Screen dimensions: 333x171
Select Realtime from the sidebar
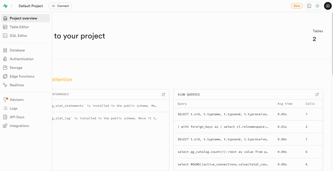tap(17, 85)
